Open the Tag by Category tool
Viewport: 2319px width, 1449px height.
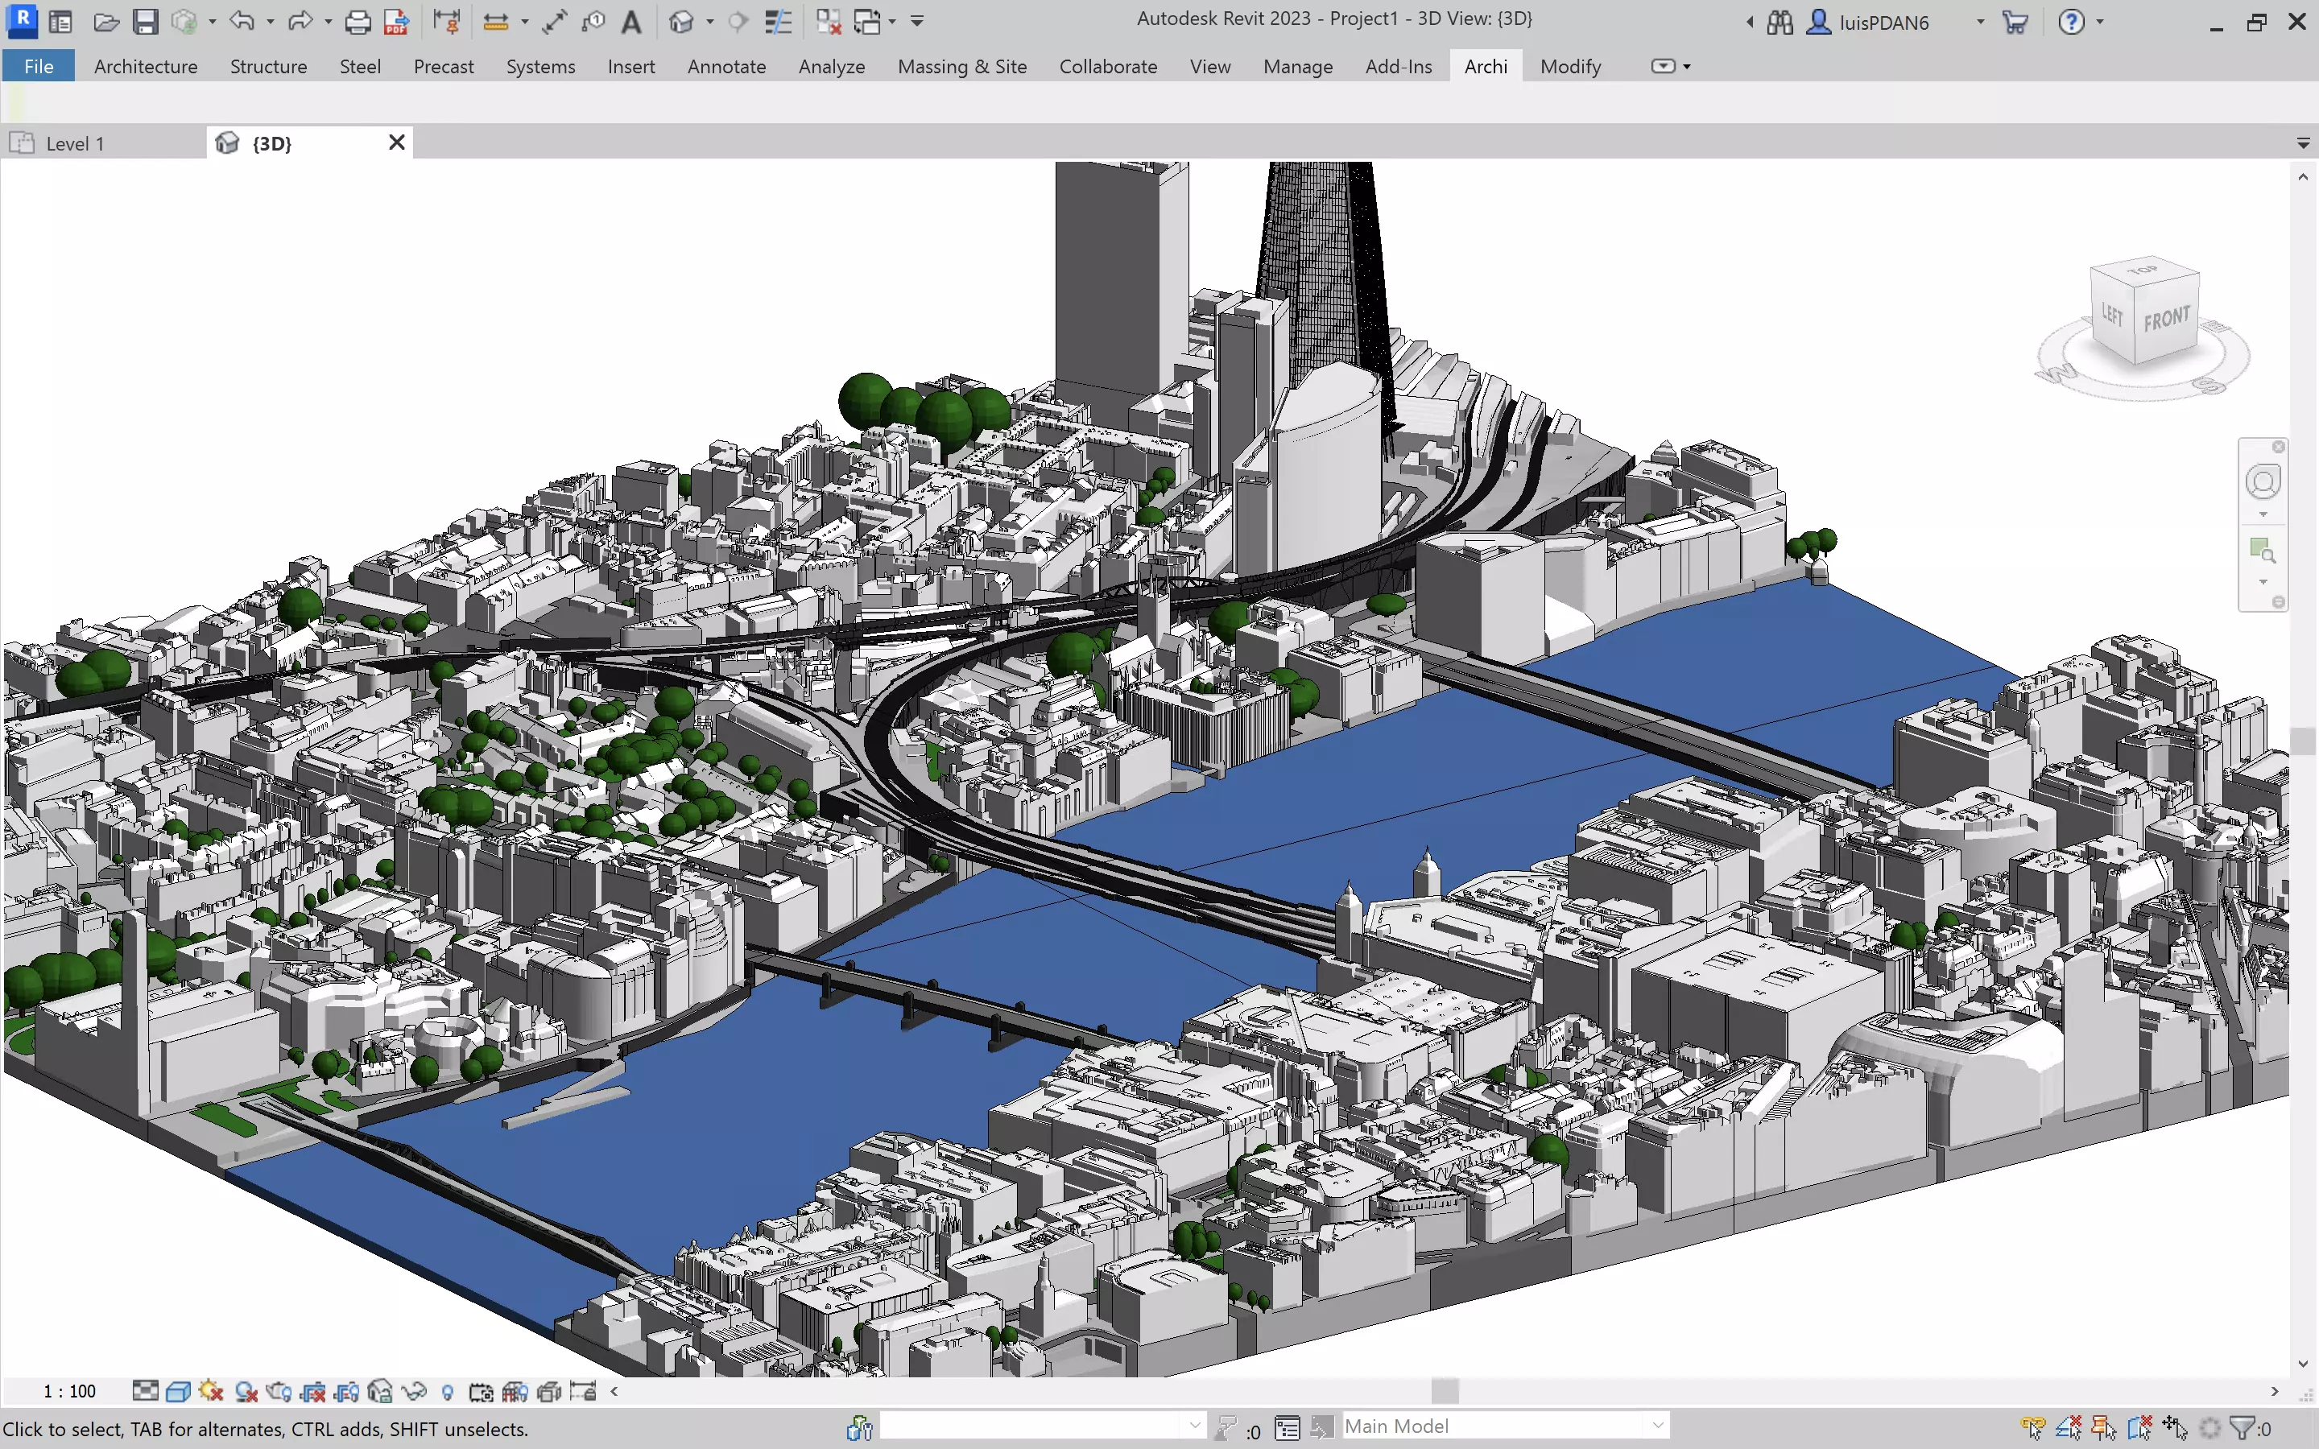pos(594,21)
